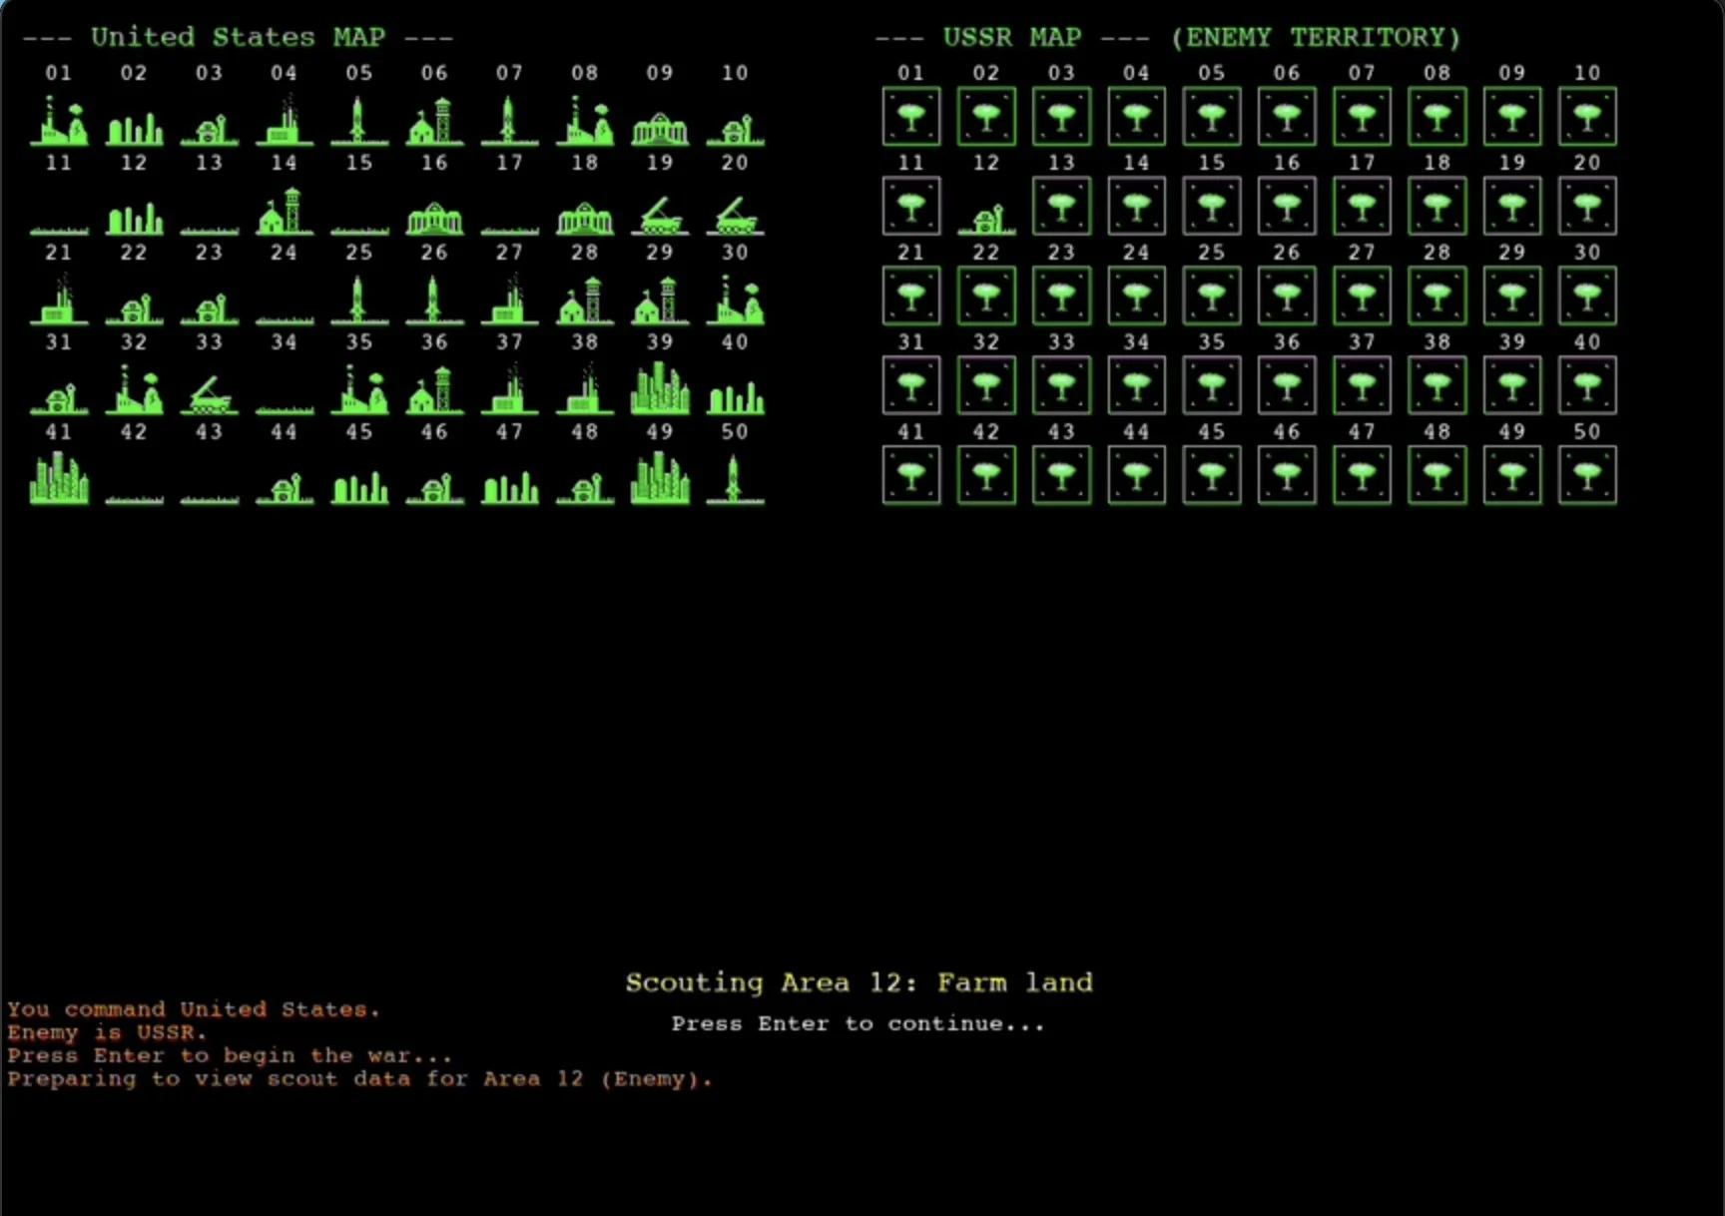1725x1216 pixels.
Task: Select the factory icon in US area 04
Action: click(x=285, y=120)
